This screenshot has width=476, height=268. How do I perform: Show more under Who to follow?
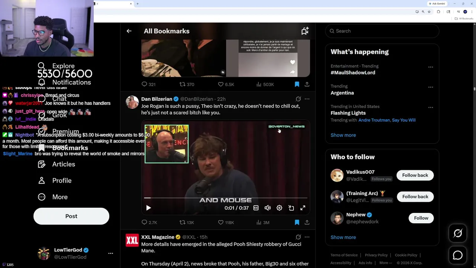(x=343, y=237)
